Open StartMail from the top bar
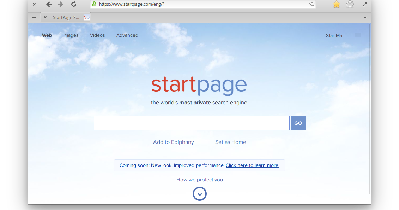 [335, 35]
